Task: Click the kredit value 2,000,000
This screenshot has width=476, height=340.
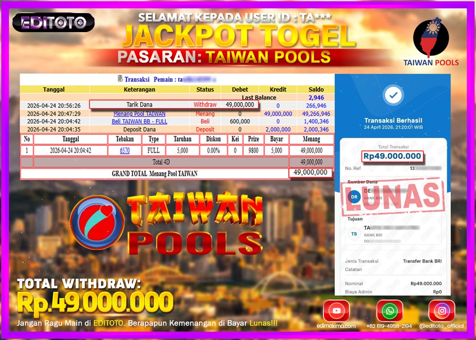Action: (278, 129)
